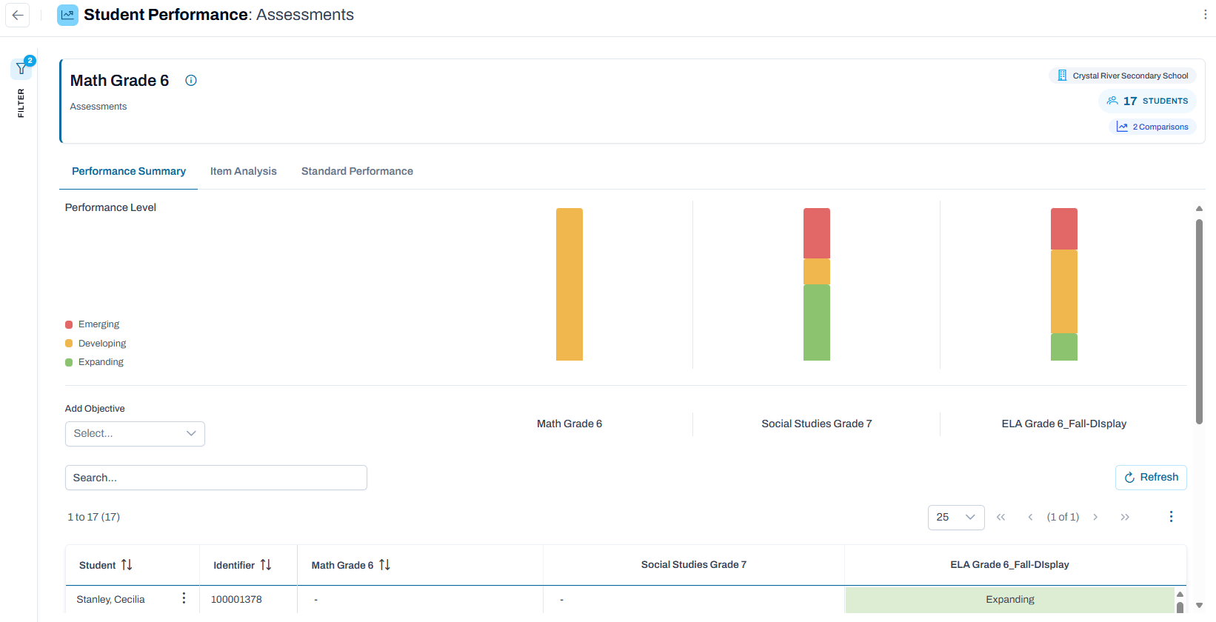Switch to Performance Summary tab
The image size is (1216, 622).
pyautogui.click(x=129, y=171)
